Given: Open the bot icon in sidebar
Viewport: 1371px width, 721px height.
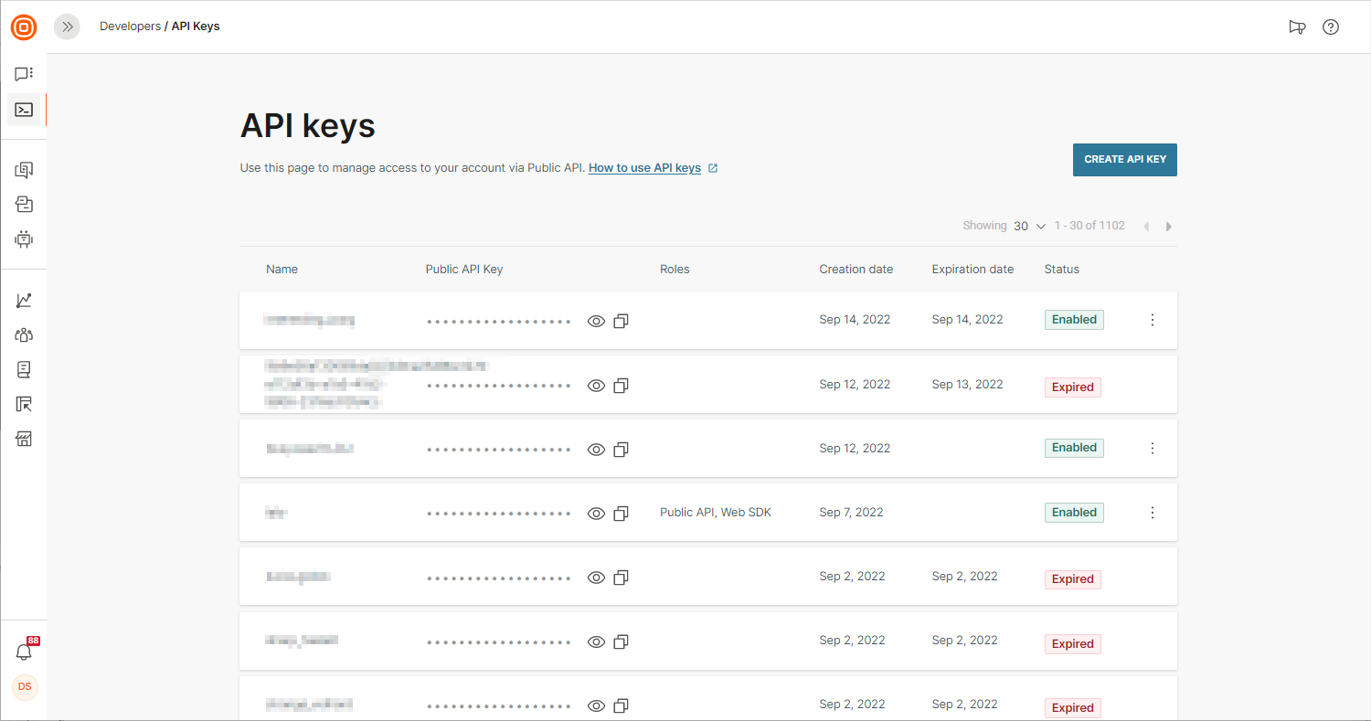Looking at the screenshot, I should [24, 239].
